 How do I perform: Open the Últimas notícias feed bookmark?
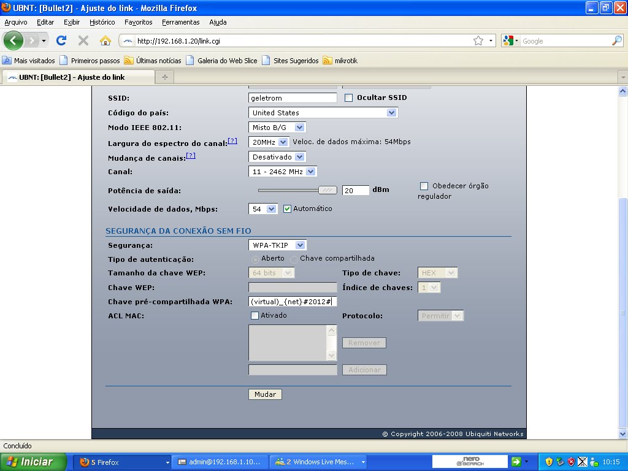point(153,61)
